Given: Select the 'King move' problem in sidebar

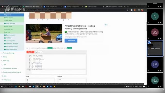Looking at the screenshot, I should [x=12, y=15].
